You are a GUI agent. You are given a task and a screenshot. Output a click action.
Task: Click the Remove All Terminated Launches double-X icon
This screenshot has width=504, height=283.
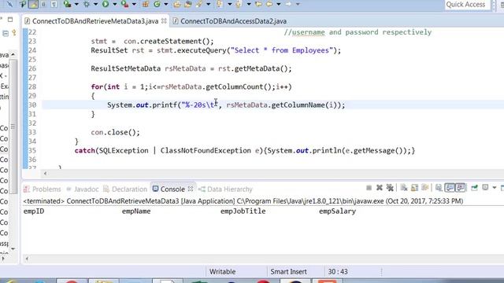(x=391, y=188)
